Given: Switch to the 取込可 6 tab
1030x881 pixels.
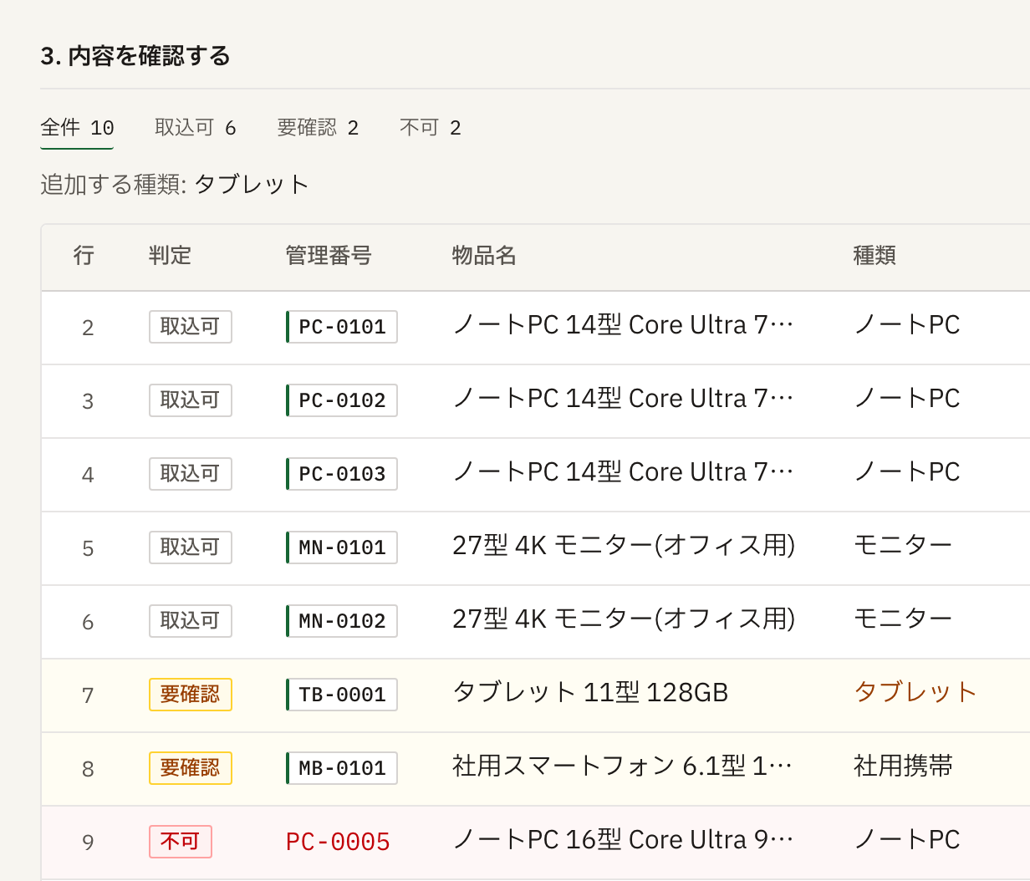Looking at the screenshot, I should click(196, 128).
